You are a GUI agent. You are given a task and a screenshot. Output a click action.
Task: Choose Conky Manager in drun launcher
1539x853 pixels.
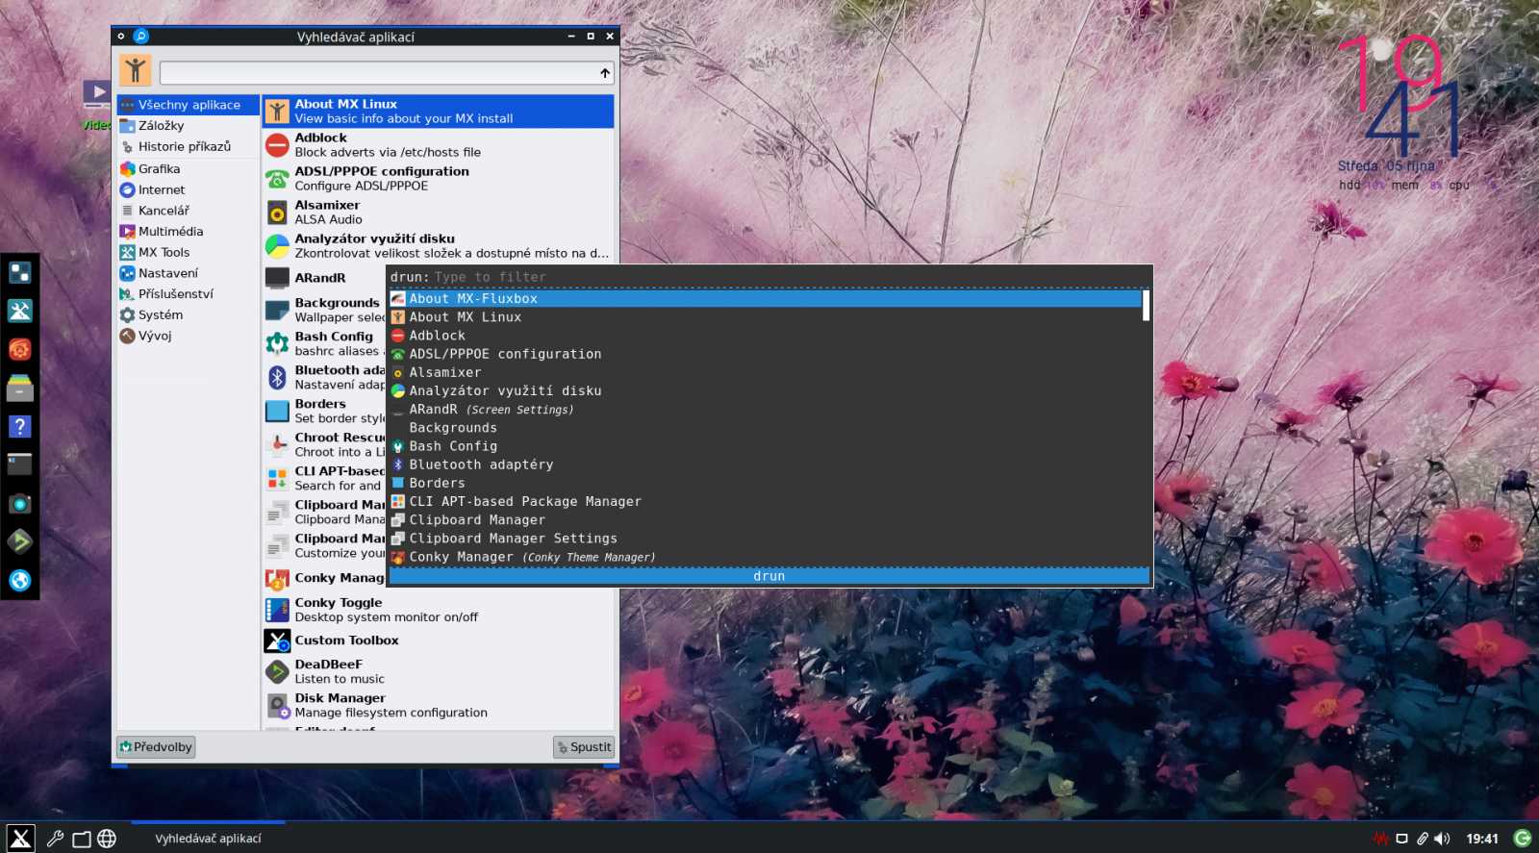coord(766,557)
